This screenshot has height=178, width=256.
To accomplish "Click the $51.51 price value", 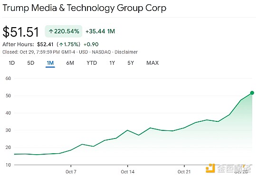I will coord(21,31).
